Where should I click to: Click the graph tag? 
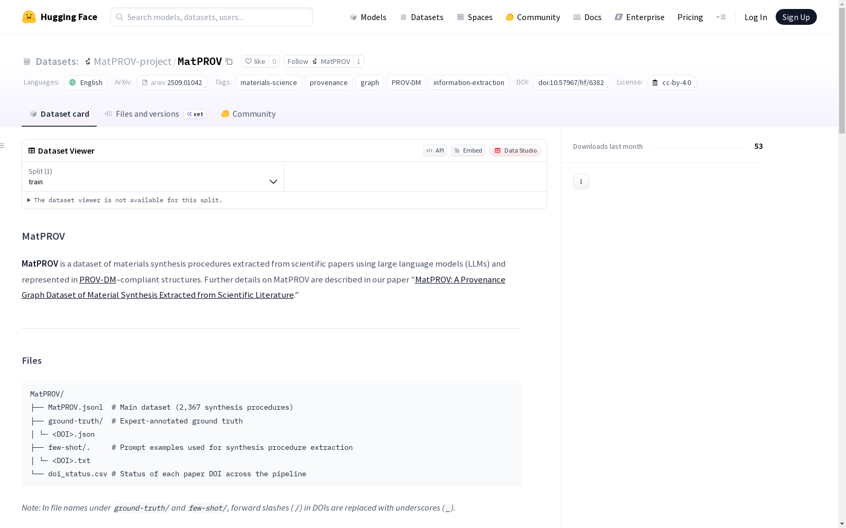click(370, 82)
